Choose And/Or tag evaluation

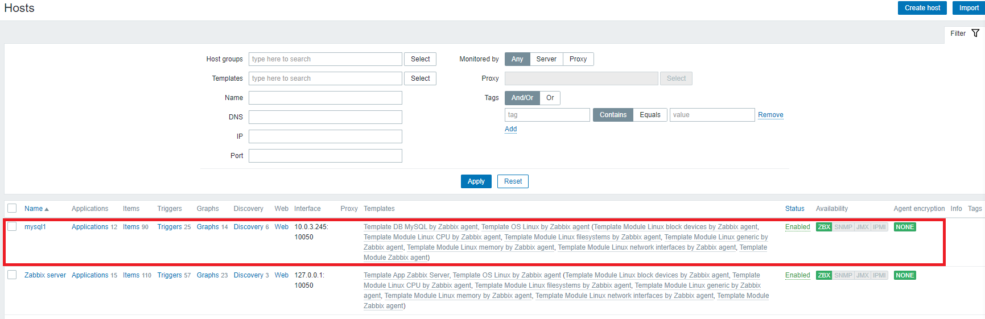coord(522,98)
